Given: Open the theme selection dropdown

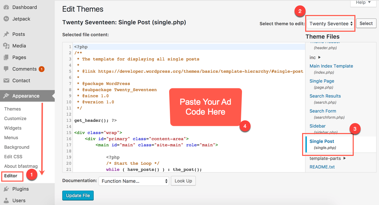Looking at the screenshot, I should tap(330, 24).
